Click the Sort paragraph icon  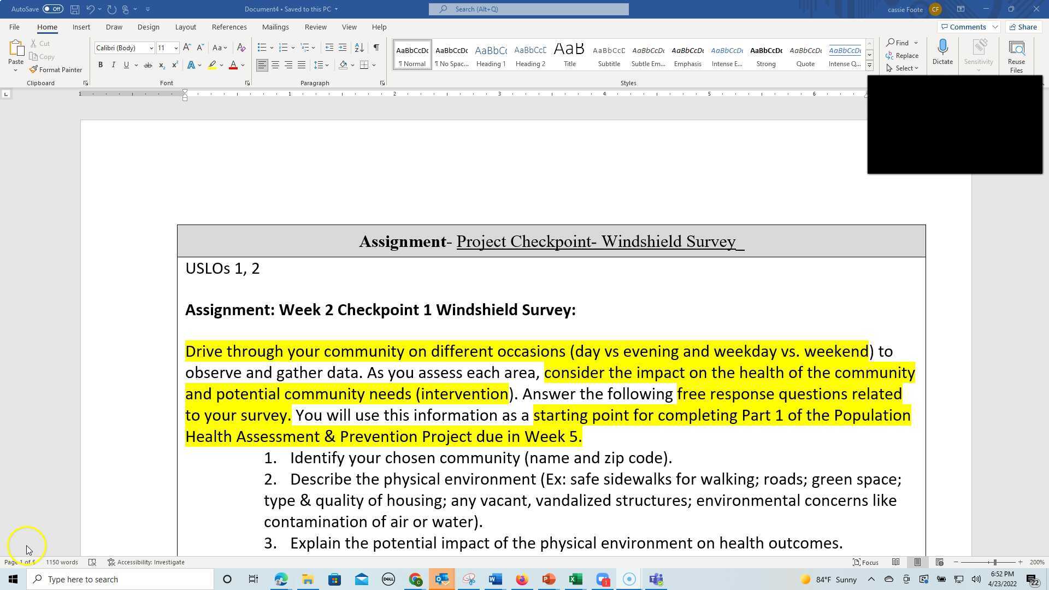[359, 48]
